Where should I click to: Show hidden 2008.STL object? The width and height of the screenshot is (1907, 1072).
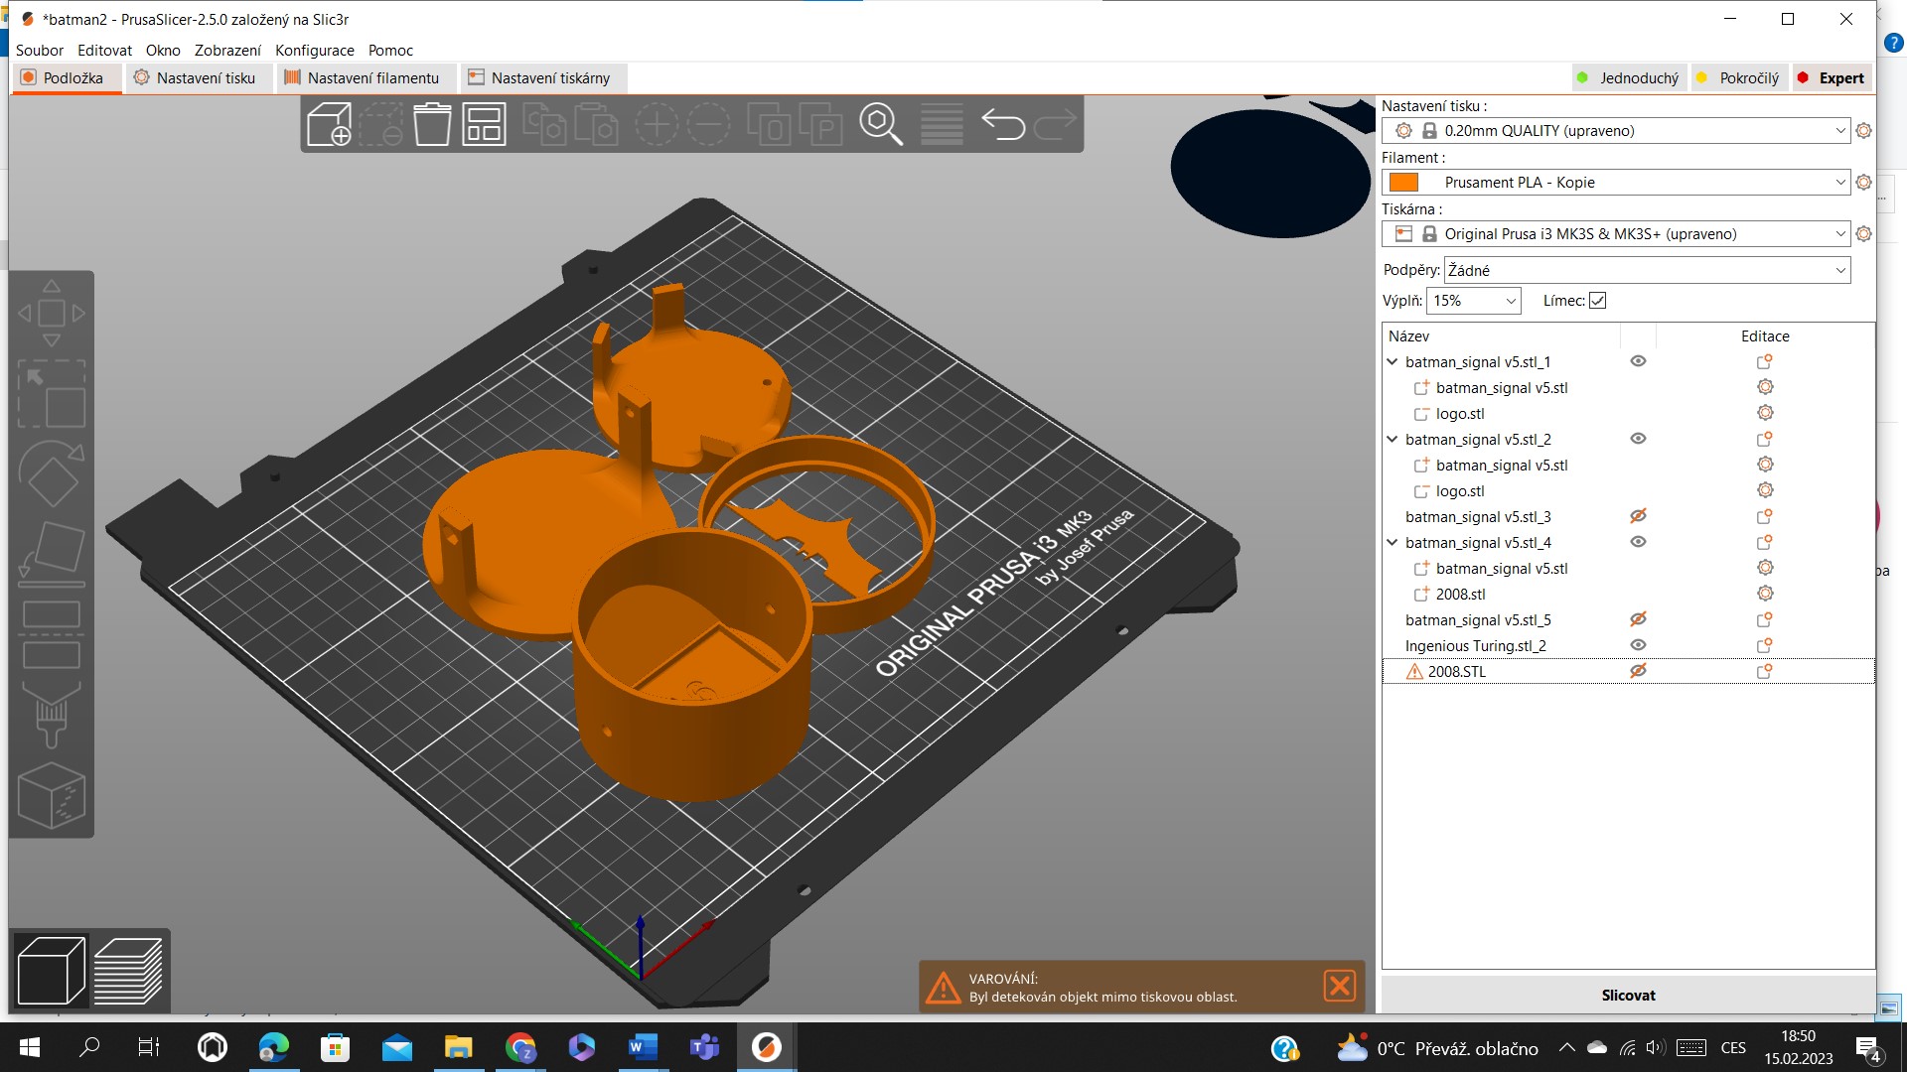tap(1638, 671)
